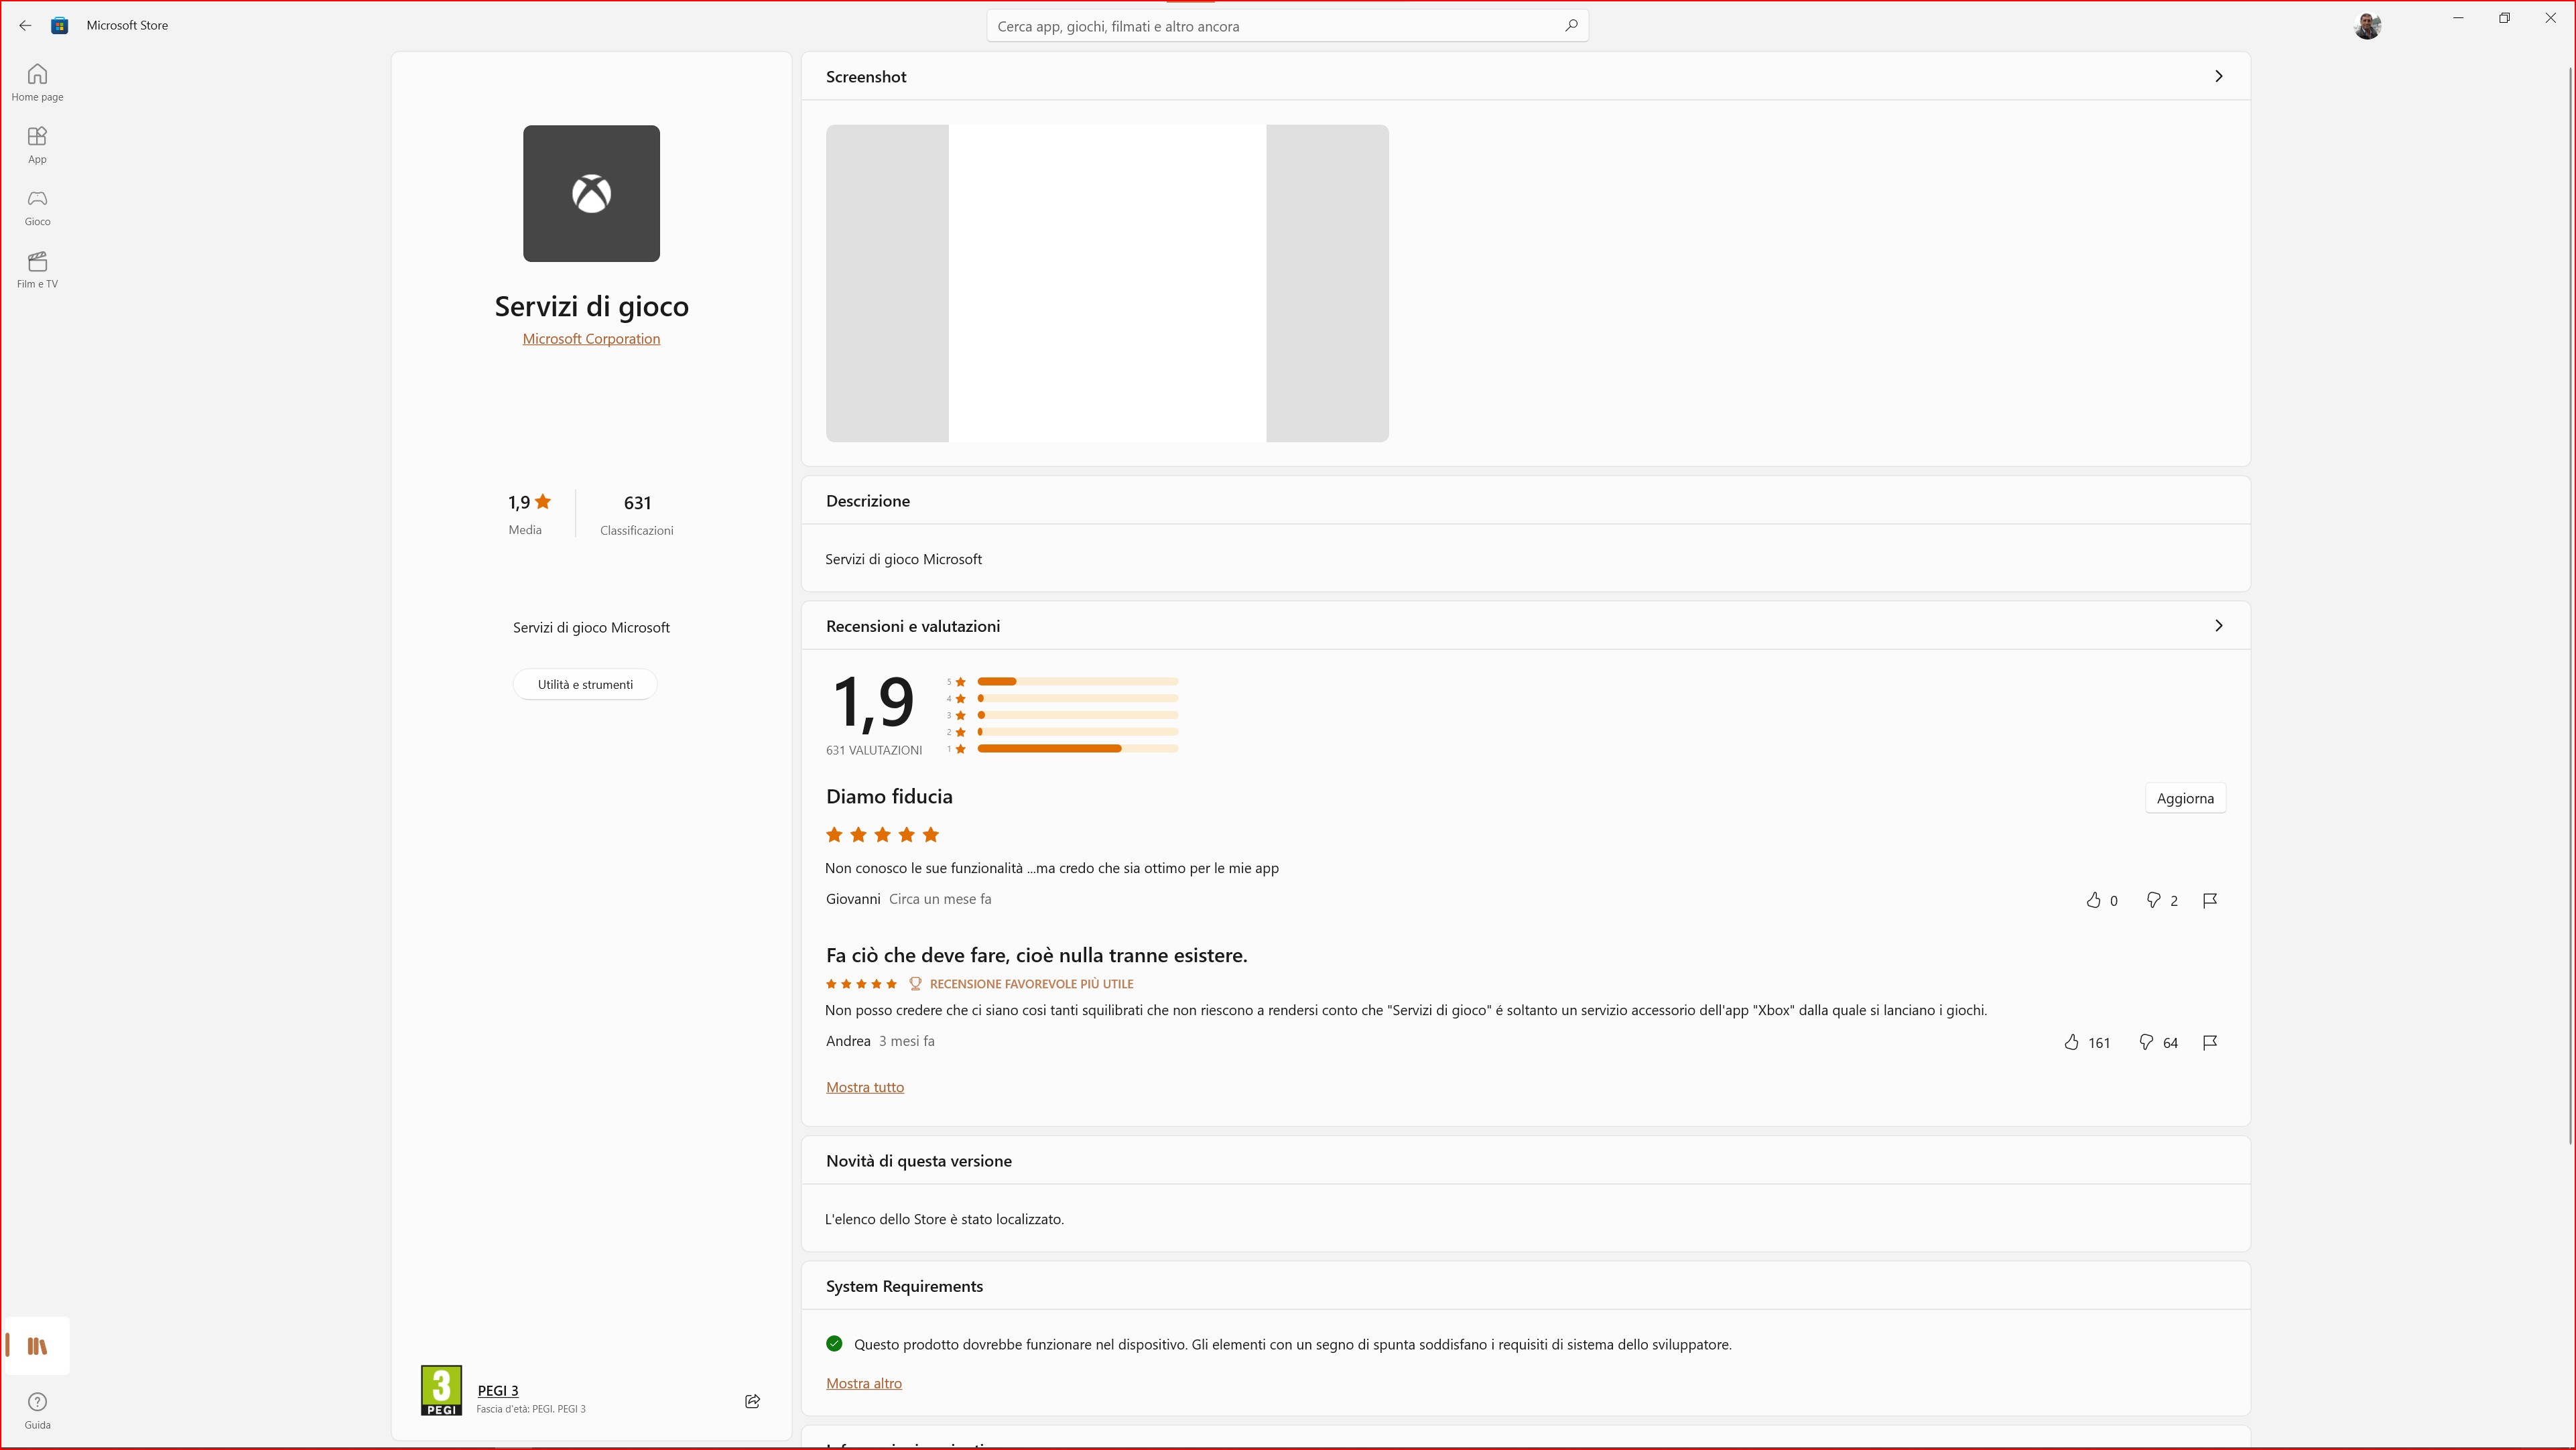Screen dimensions: 2576x1450
Task: Report Andrea's review with flag icon
Action: 2210,1042
